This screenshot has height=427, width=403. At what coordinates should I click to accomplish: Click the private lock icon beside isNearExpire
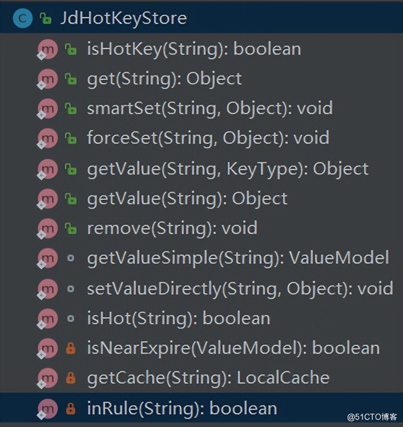[70, 347]
